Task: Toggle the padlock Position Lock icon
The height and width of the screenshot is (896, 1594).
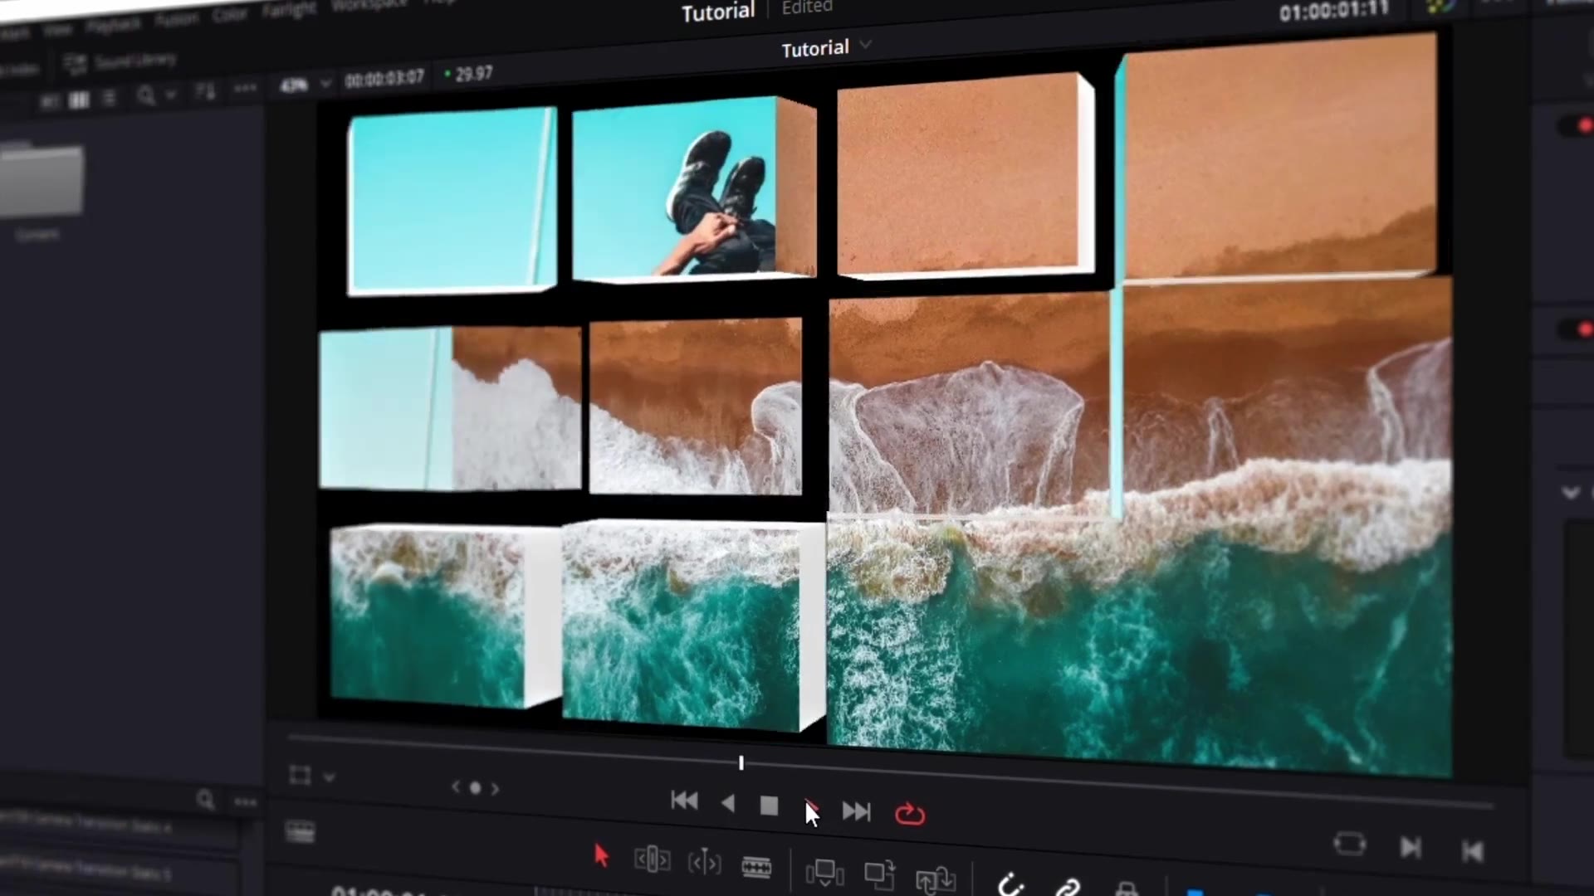Action: point(1127,889)
